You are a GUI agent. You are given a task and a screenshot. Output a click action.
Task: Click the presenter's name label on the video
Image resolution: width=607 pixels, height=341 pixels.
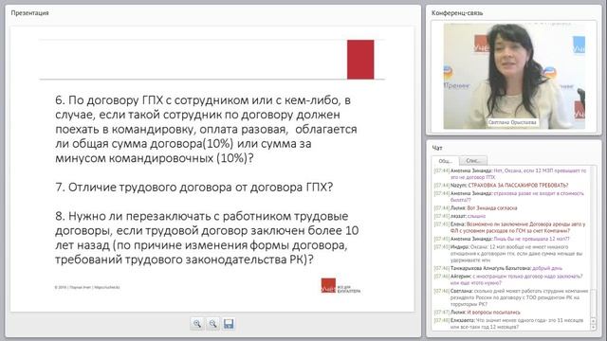(x=512, y=122)
